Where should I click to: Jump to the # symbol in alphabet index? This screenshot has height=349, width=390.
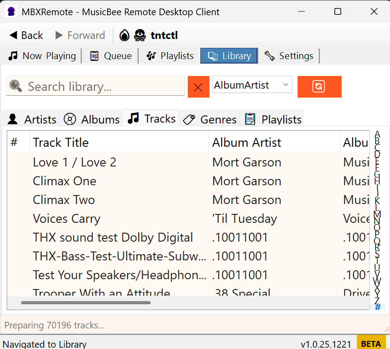tap(377, 307)
